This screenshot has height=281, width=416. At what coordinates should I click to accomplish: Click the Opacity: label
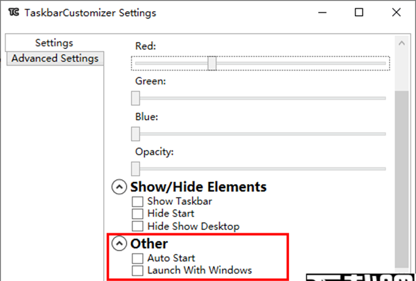(154, 152)
